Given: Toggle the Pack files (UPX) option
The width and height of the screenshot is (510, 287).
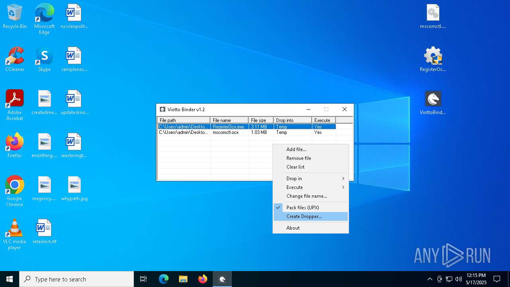Looking at the screenshot, I should 311,207.
